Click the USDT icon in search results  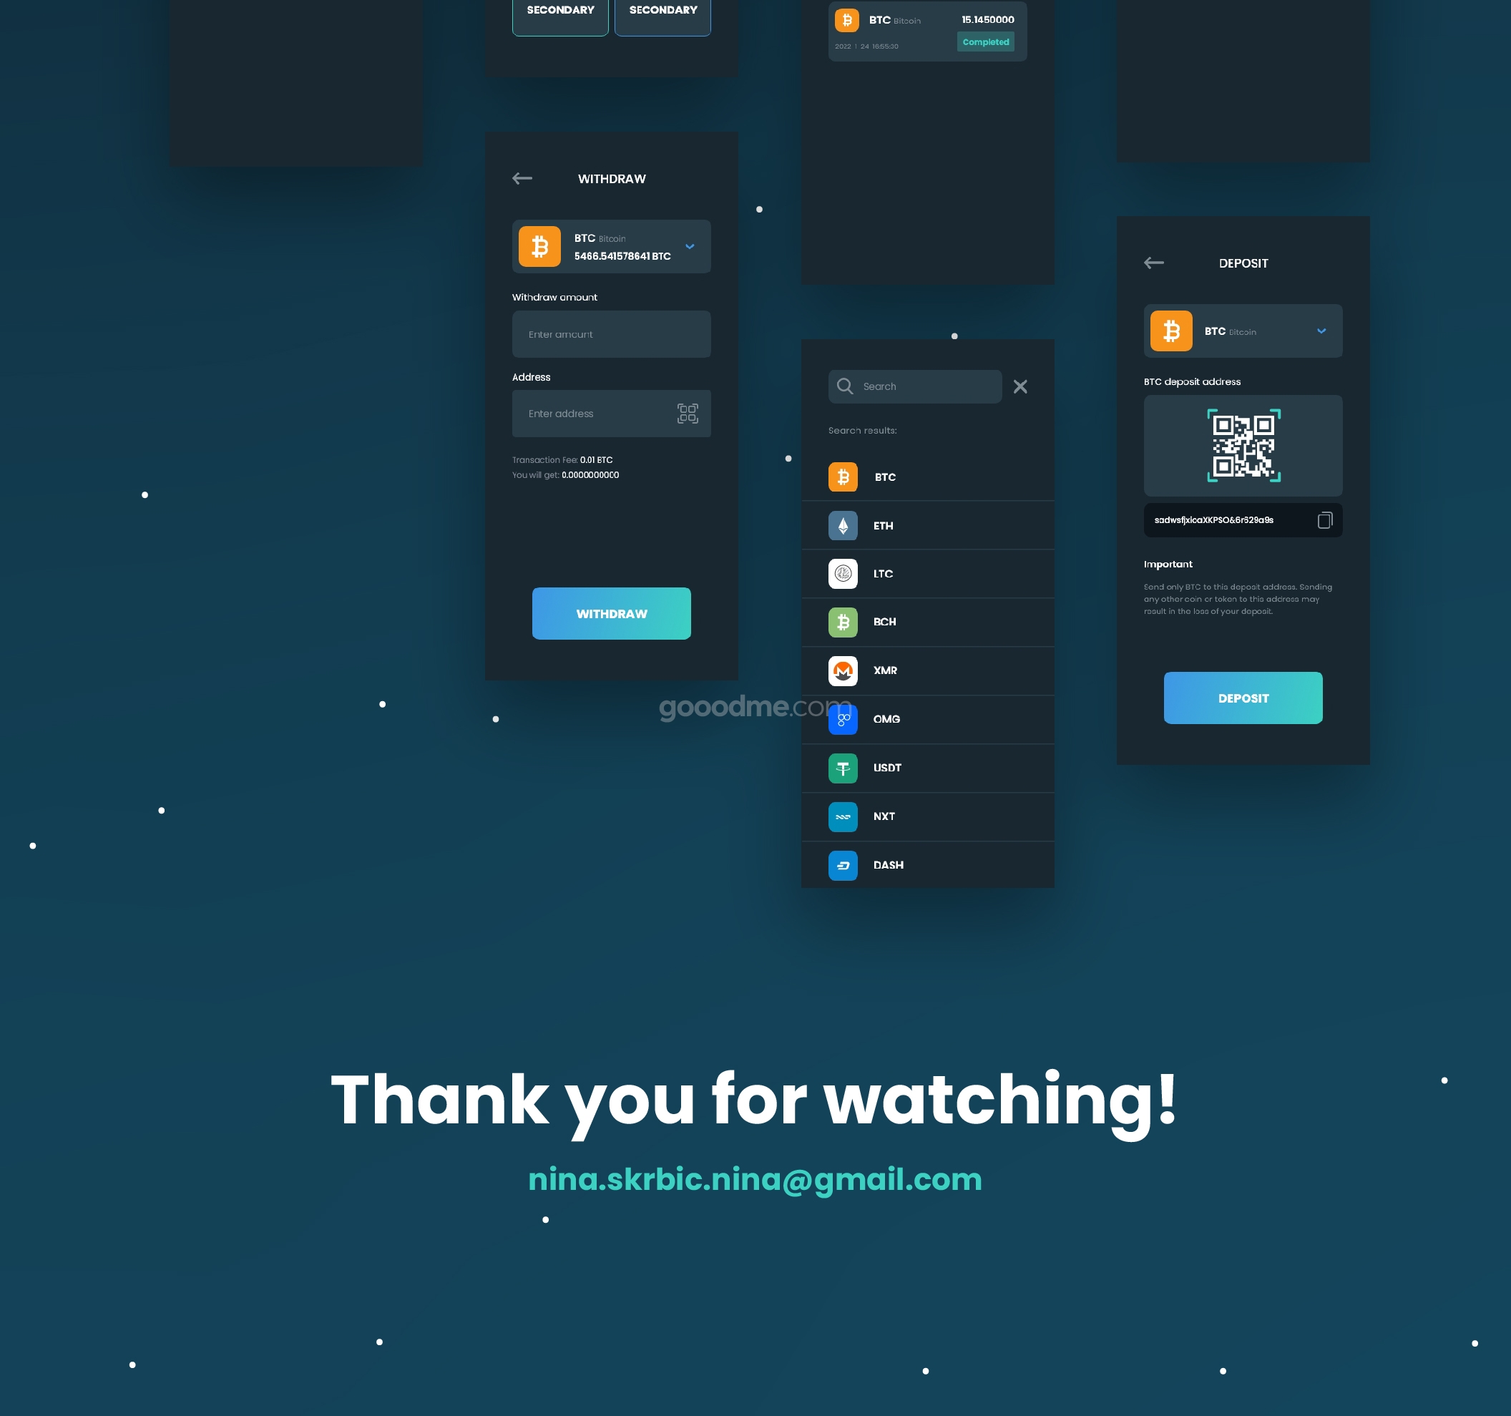(x=843, y=768)
